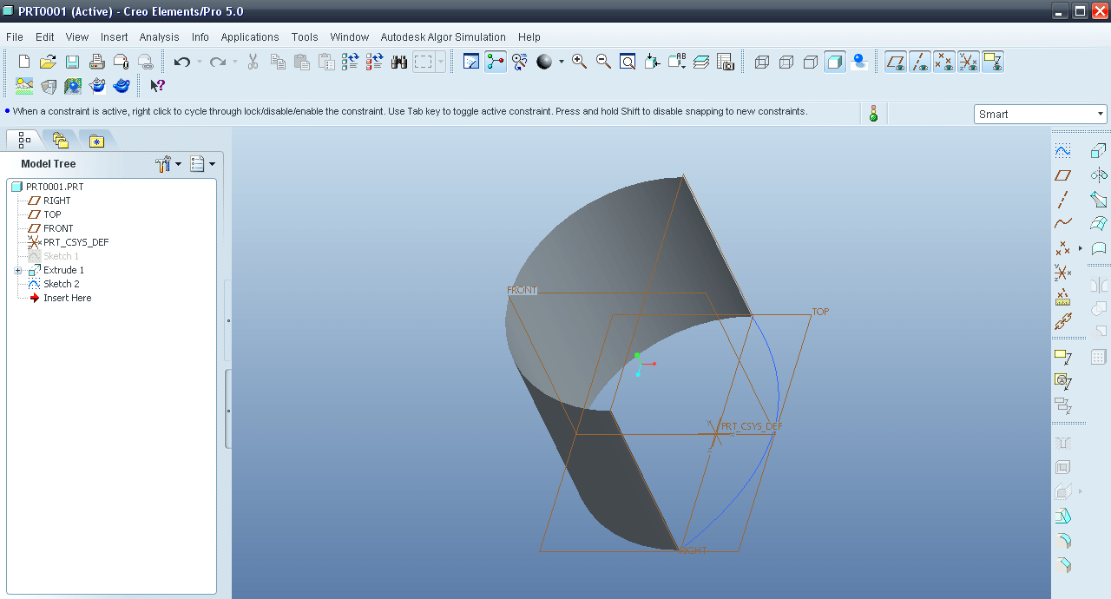Open the File menu
This screenshot has width=1111, height=599.
coord(15,36)
